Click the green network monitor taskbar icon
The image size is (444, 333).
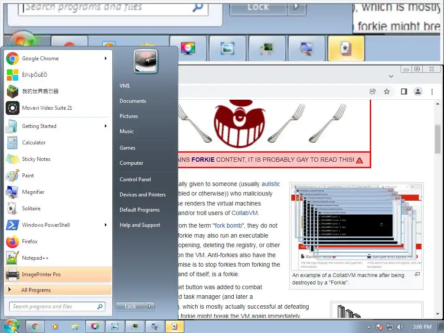pos(135,326)
